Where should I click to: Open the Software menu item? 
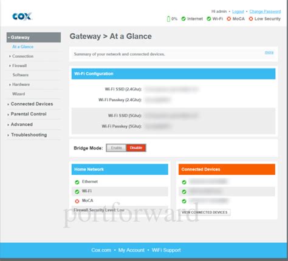pos(21,75)
